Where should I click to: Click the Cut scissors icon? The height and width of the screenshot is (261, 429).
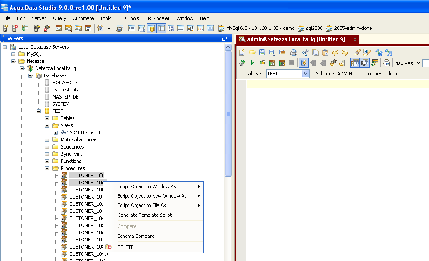pos(305,52)
